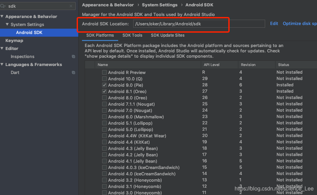Click Optimize disk space link
This screenshot has width=317, height=195.
tap(300, 24)
